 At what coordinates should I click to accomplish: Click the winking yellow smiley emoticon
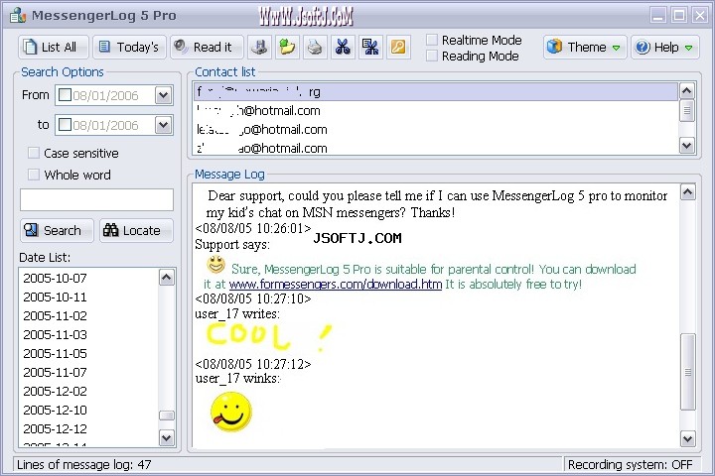click(230, 413)
